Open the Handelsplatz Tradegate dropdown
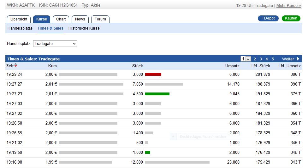 click(x=55, y=43)
